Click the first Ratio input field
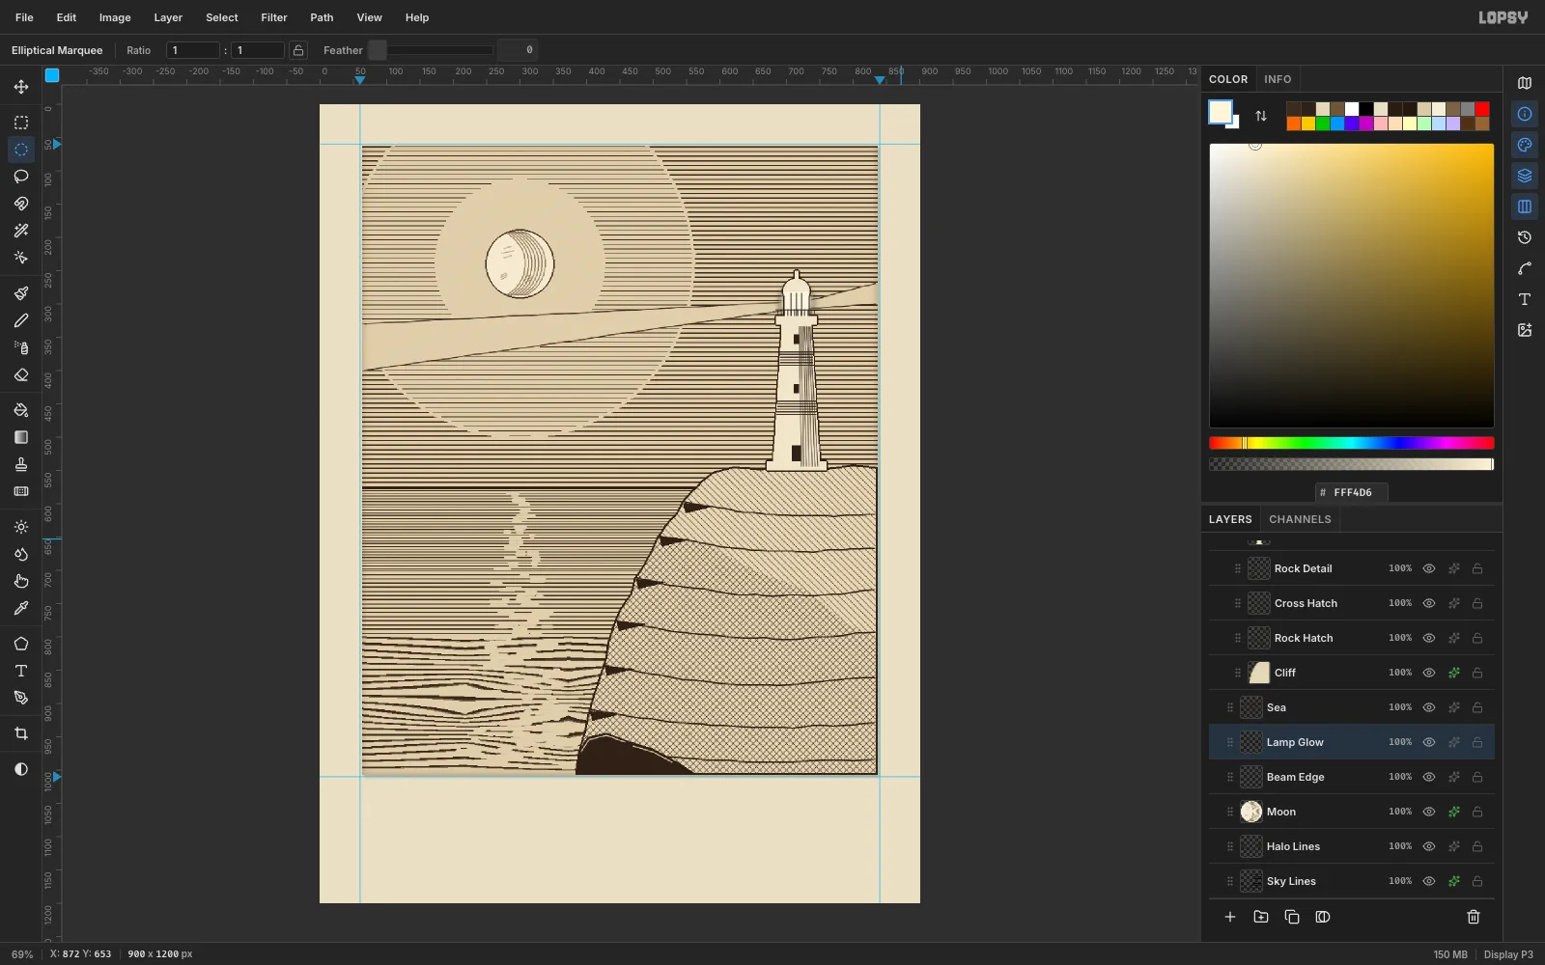Image resolution: width=1545 pixels, height=965 pixels. [193, 50]
